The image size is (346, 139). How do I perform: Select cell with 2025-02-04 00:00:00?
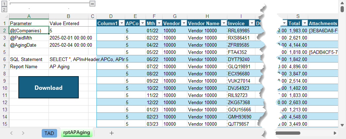(69, 45)
